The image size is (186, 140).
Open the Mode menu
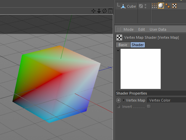pyautogui.click(x=129, y=29)
